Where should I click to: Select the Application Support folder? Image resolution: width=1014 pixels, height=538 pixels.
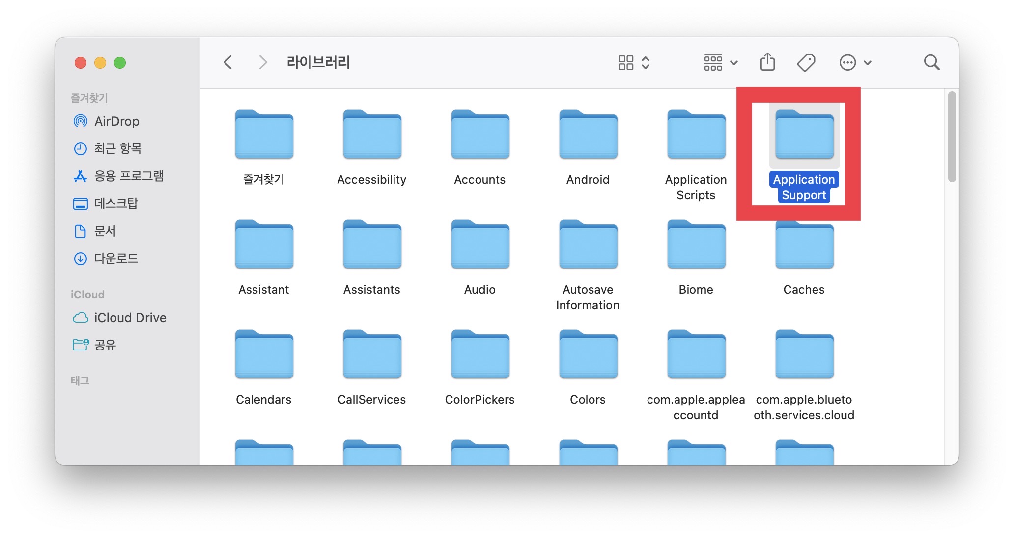coord(804,135)
